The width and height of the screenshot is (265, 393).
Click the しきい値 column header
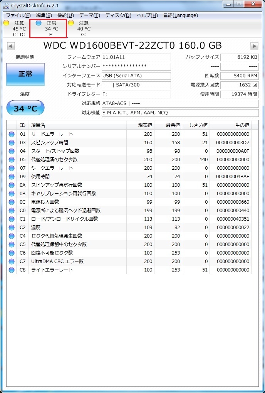tap(196, 125)
